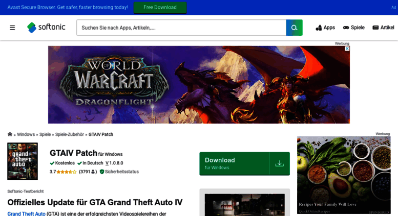Click the version V 1.0.8.0 label

tap(114, 163)
